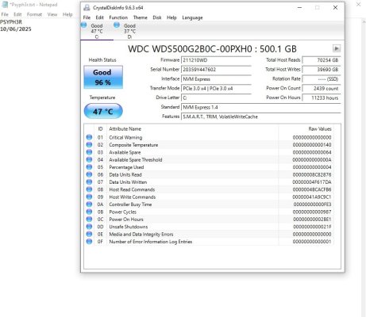Click the 47 °C temperature button
The image size is (366, 317).
tap(103, 111)
